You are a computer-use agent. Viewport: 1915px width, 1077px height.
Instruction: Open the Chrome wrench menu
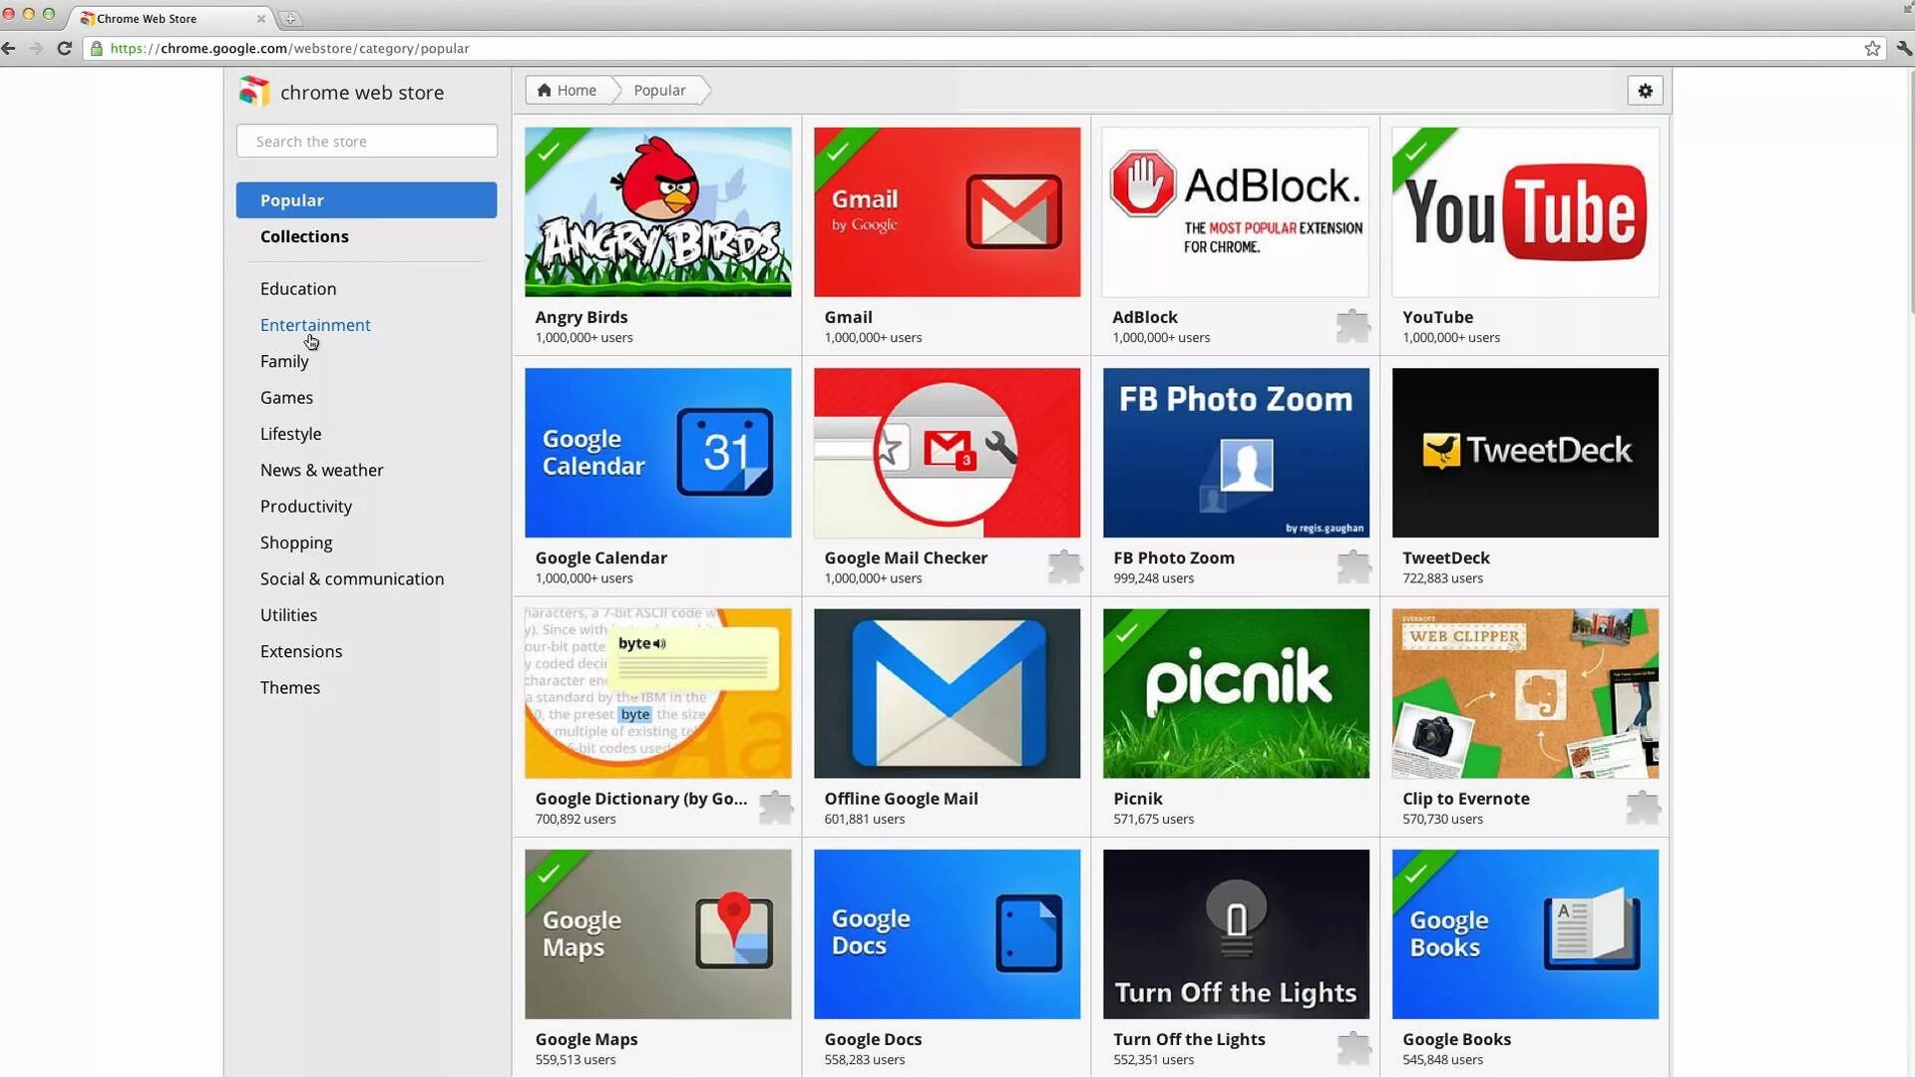click(x=1903, y=48)
